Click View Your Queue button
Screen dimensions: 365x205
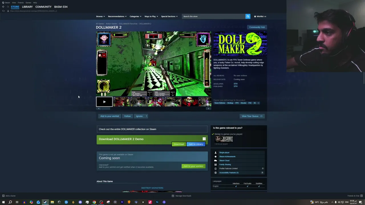252,116
